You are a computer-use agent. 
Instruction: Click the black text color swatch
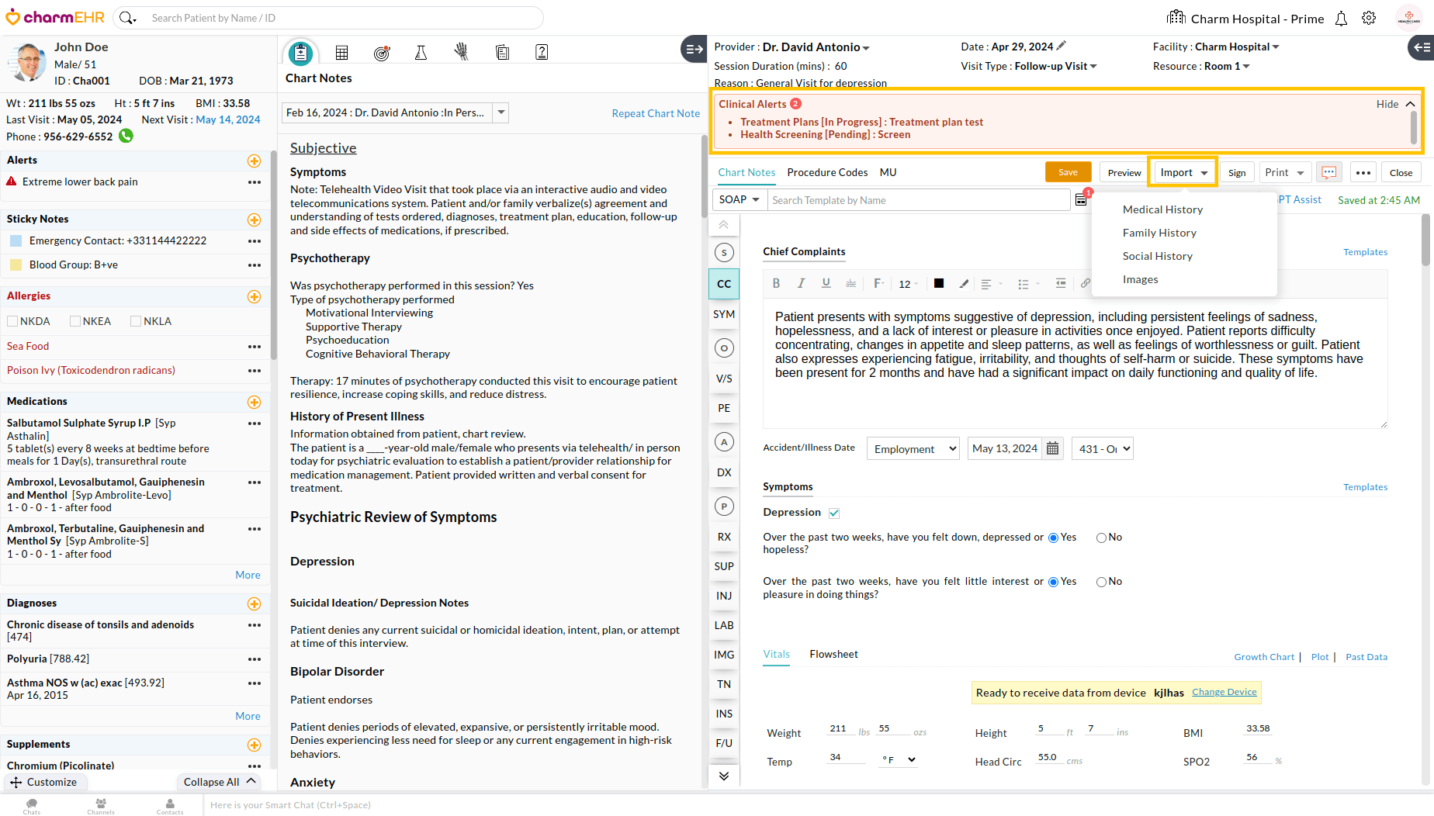(x=939, y=284)
